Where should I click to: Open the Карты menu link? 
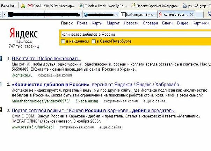click(x=97, y=23)
